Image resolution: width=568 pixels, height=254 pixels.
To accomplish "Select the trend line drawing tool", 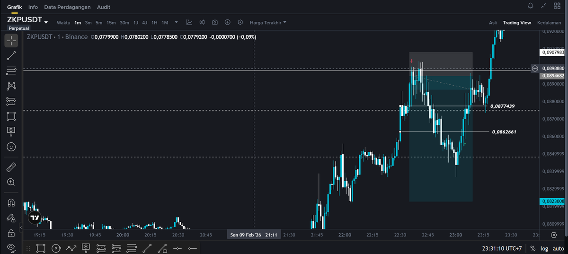I will tap(11, 56).
